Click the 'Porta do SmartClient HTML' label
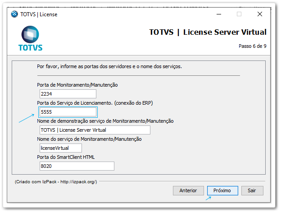Image resolution: width=281 pixels, height=213 pixels. point(66,157)
